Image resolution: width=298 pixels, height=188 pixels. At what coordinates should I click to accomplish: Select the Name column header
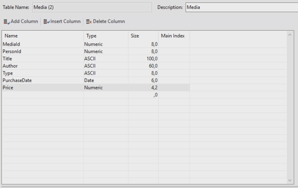pos(42,36)
